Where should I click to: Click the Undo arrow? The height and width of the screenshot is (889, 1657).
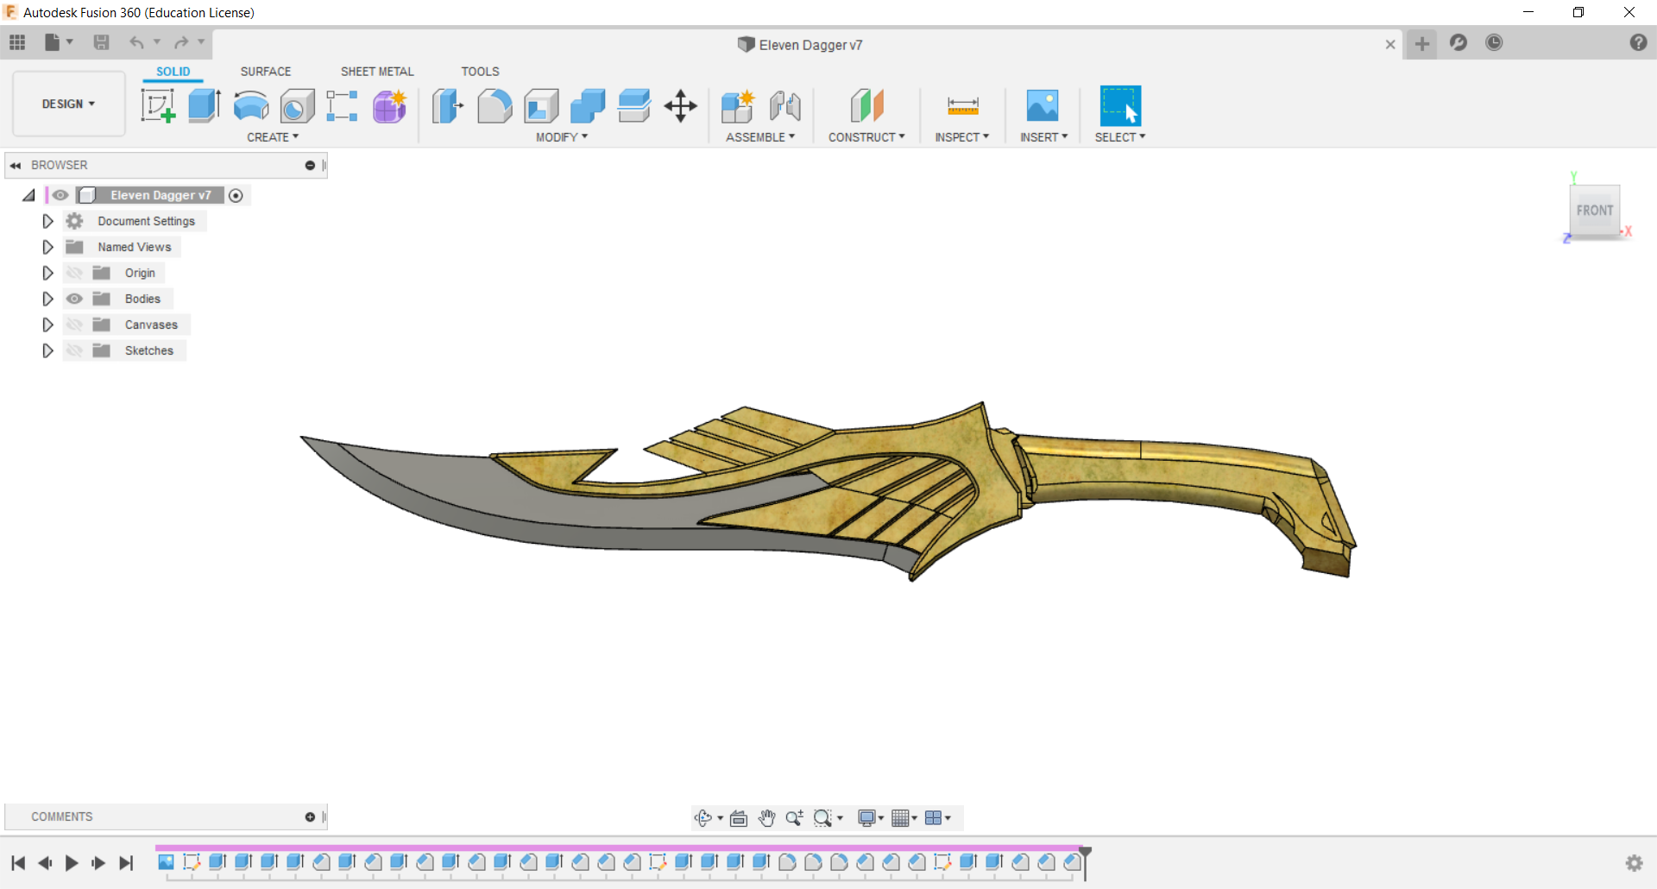(136, 42)
